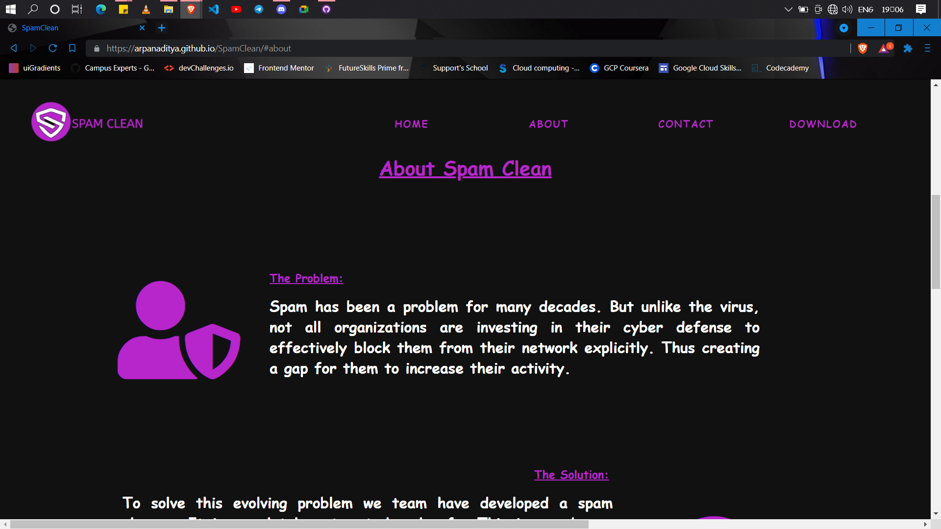941x529 pixels.
Task: Open Visual Studio Code from taskbar
Action: coord(214,9)
